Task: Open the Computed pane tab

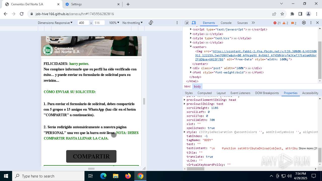Action: point(205,93)
